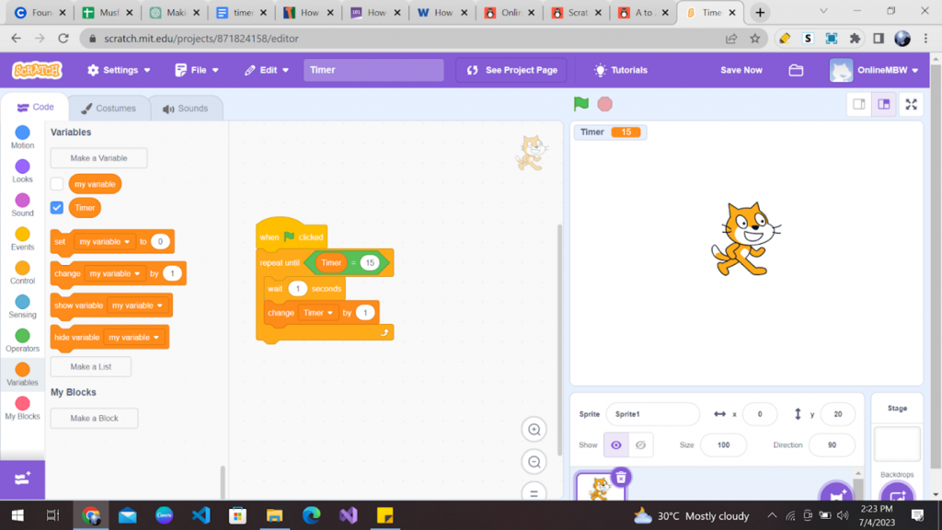942x530 pixels.
Task: Click the Make a Variable button
Action: pos(98,157)
